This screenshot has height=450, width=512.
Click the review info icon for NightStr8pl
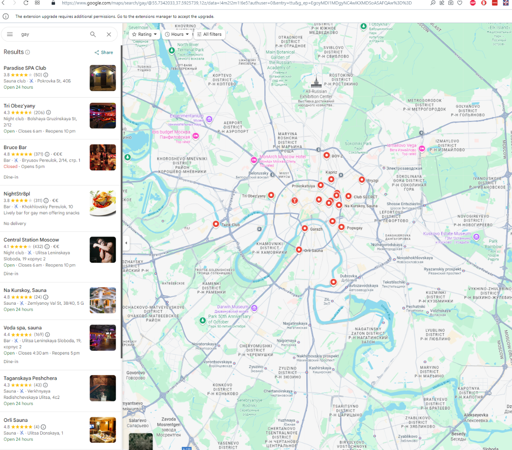click(46, 200)
